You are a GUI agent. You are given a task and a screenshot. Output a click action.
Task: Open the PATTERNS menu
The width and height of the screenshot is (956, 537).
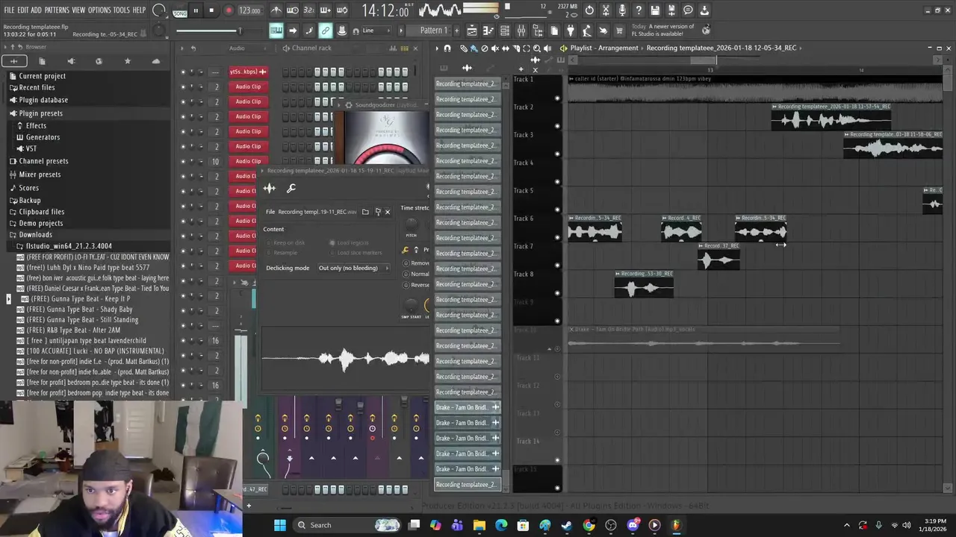click(57, 10)
